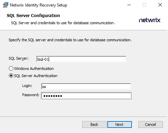Viewport: 168px width, 133px height.
Task: Click the installer icon in the title bar
Action: tap(5, 5)
